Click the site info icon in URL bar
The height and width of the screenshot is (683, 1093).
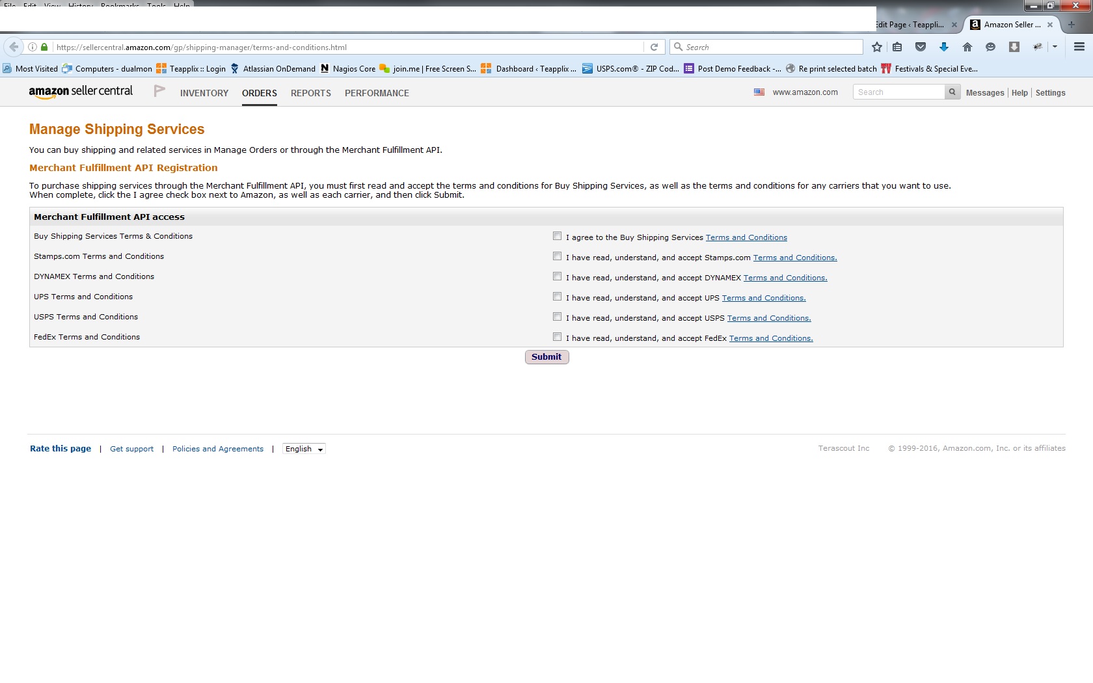tap(33, 47)
